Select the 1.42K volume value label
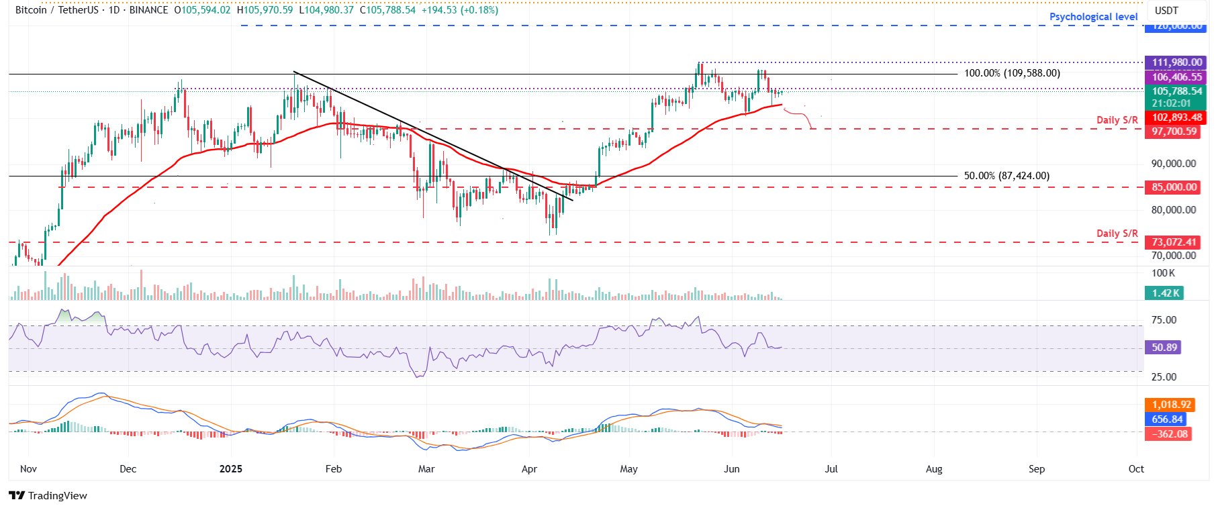Viewport: 1218px width, 510px height. tap(1165, 293)
